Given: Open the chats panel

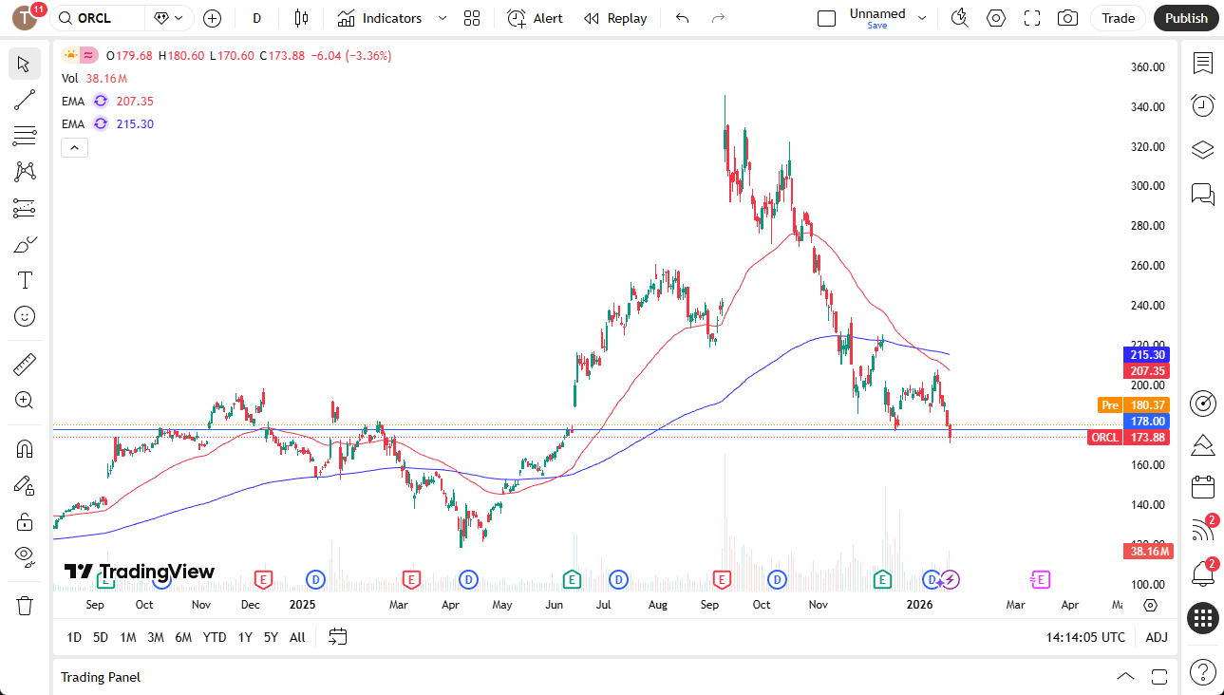Looking at the screenshot, I should tap(1203, 194).
